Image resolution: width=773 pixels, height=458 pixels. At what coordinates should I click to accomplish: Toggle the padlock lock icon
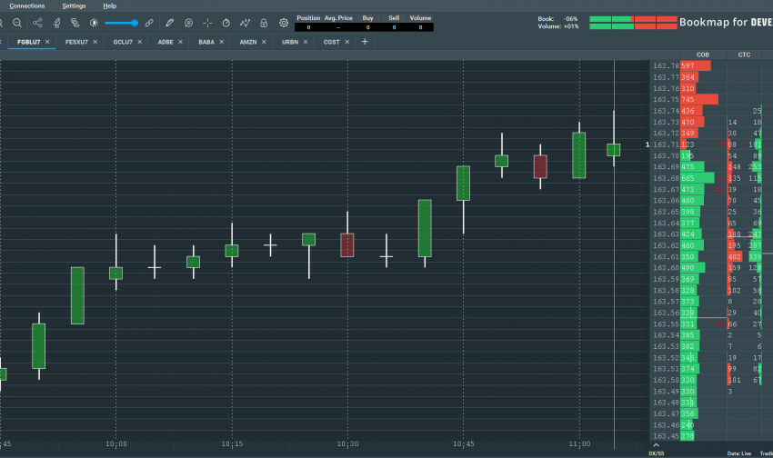tap(264, 23)
